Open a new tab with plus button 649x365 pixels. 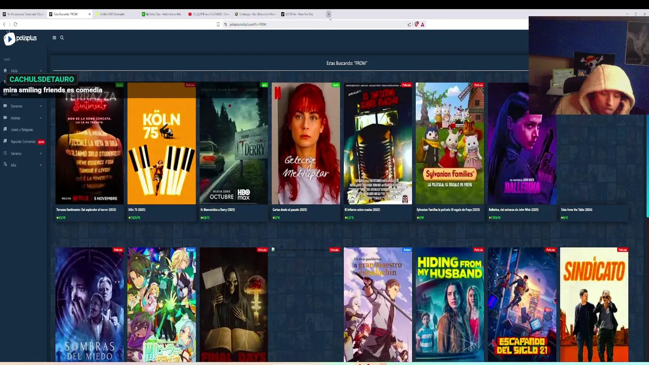click(329, 14)
